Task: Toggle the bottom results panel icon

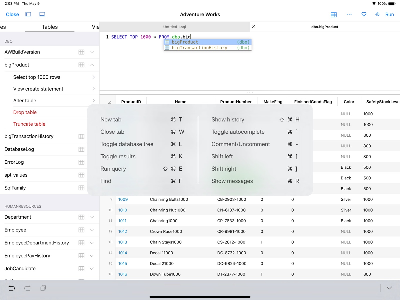Action: [42, 14]
